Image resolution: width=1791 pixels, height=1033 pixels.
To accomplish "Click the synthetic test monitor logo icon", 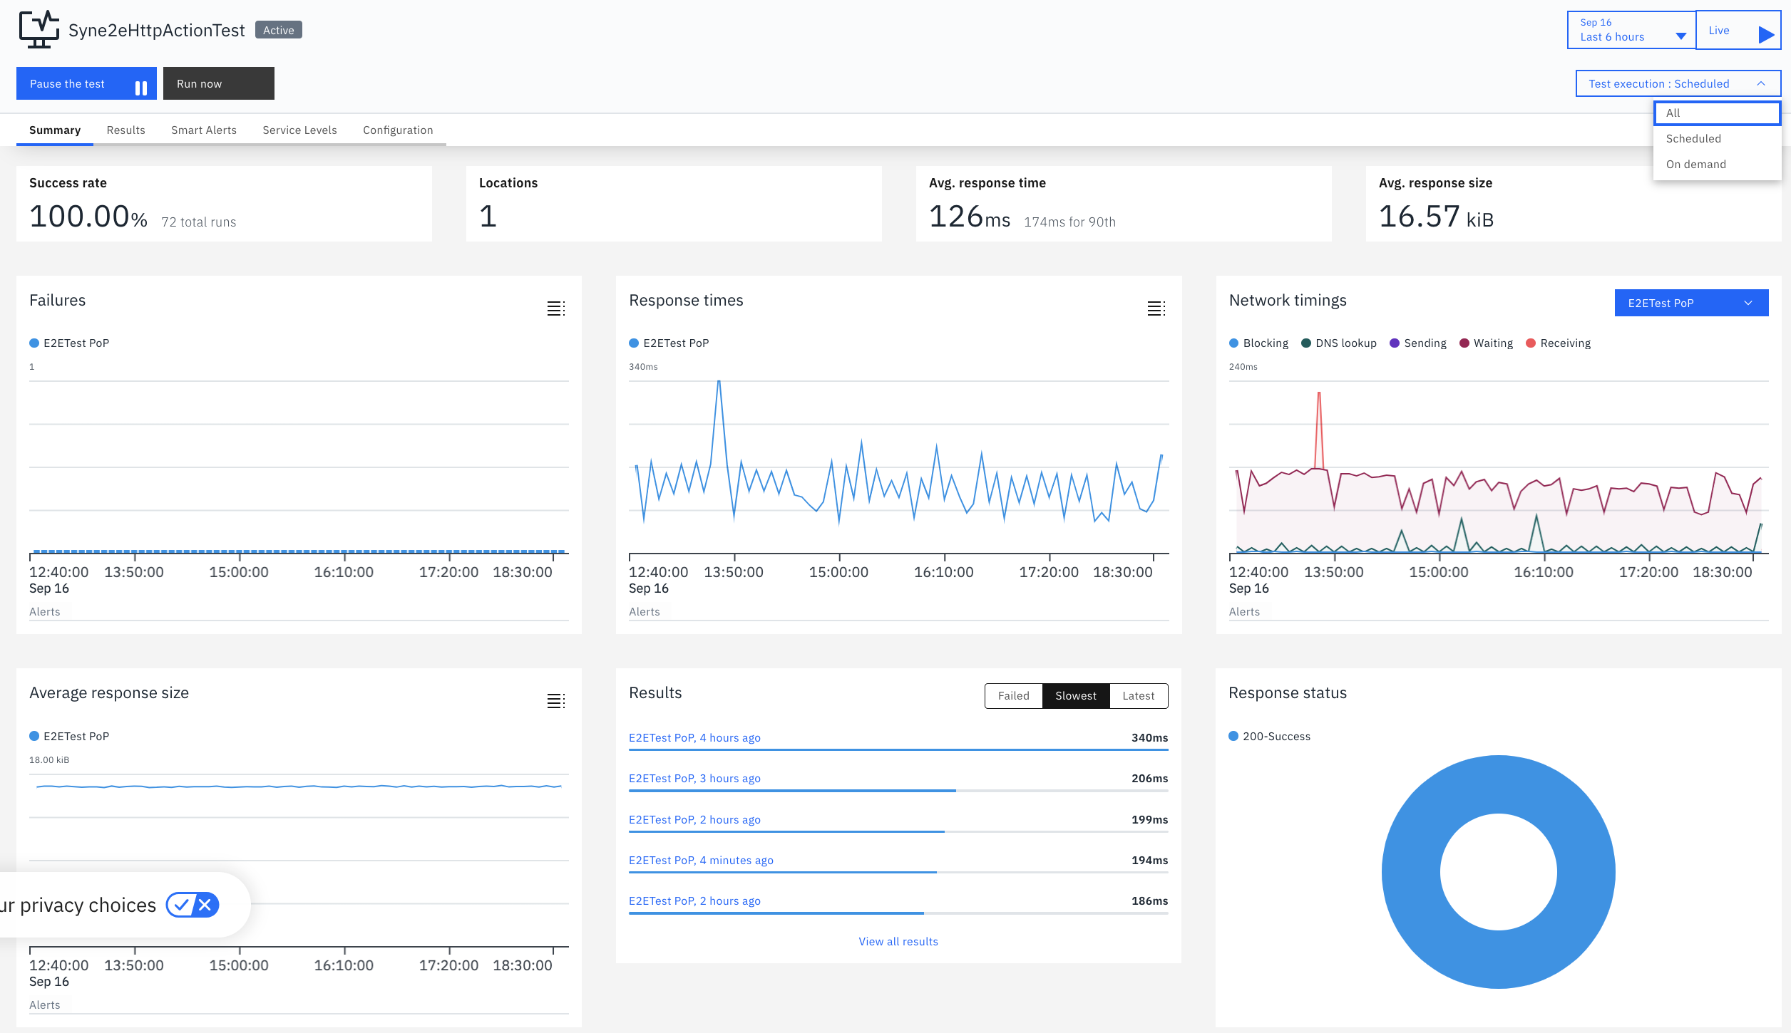I will 39,30.
